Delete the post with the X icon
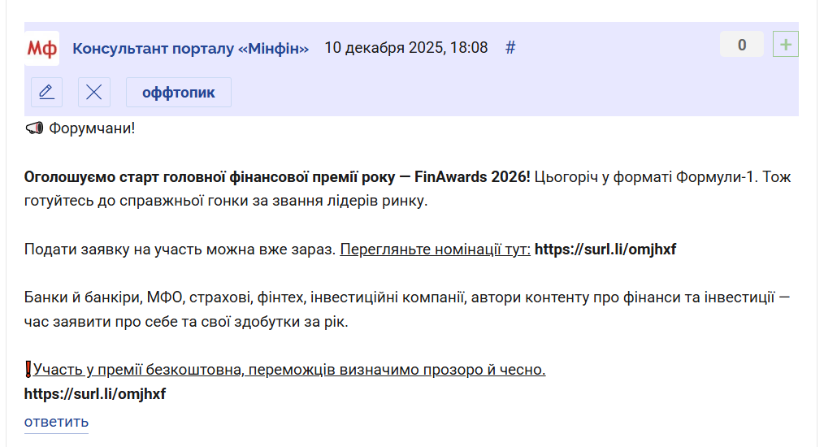The image size is (824, 447). (94, 92)
